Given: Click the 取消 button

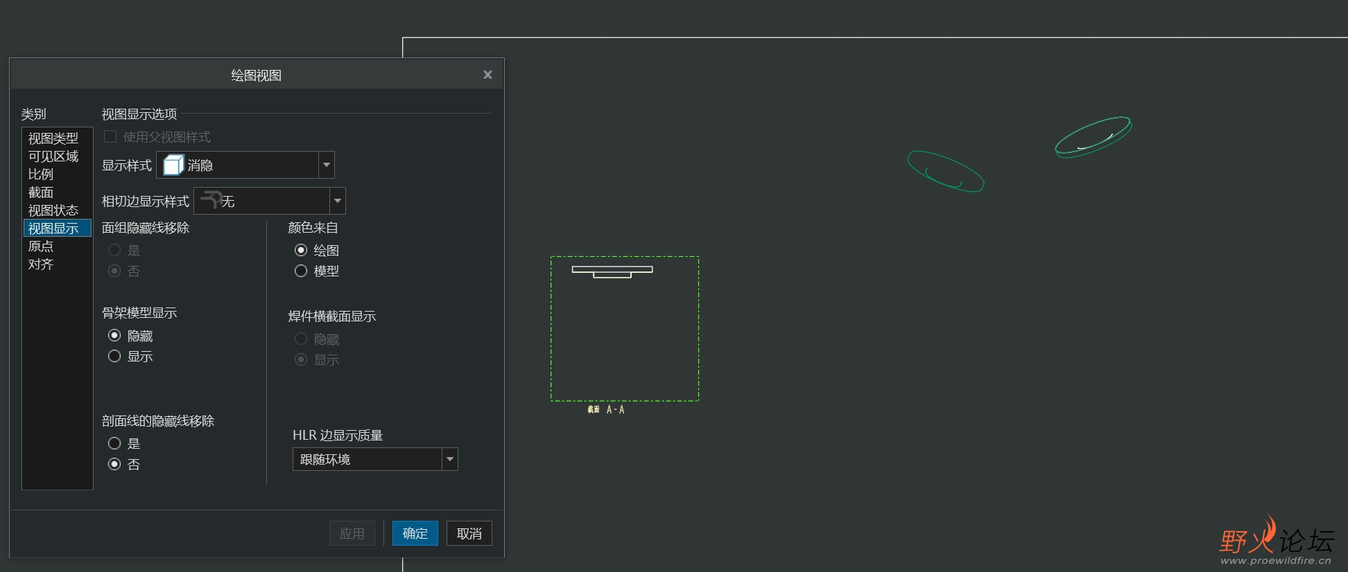Looking at the screenshot, I should 469,533.
